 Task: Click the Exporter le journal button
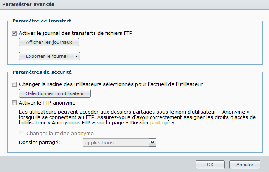47,56
